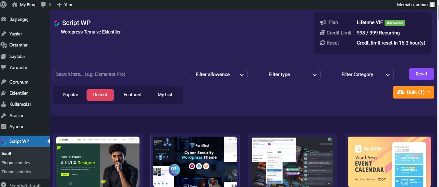Click the plus Yeni icon
This screenshot has width=439, height=187.
(x=59, y=5)
